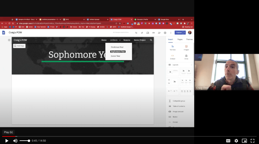Viewport: 259px width, 144px height.
Task: Expand the Publish dropdown arrow
Action: point(184,33)
